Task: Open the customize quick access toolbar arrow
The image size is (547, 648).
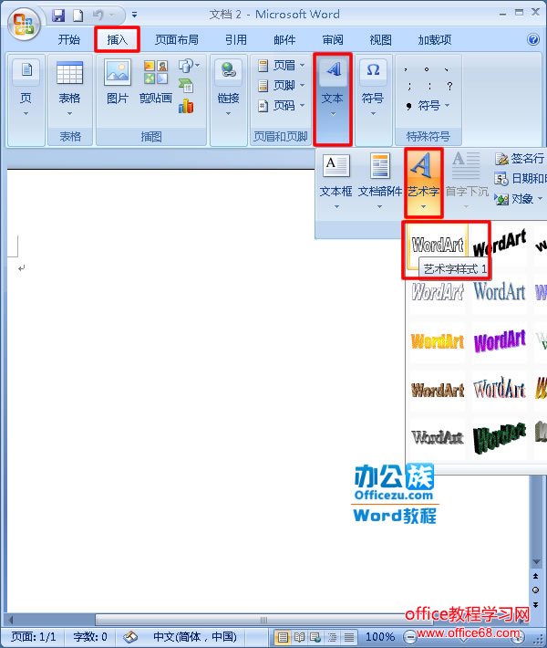Action: (134, 15)
